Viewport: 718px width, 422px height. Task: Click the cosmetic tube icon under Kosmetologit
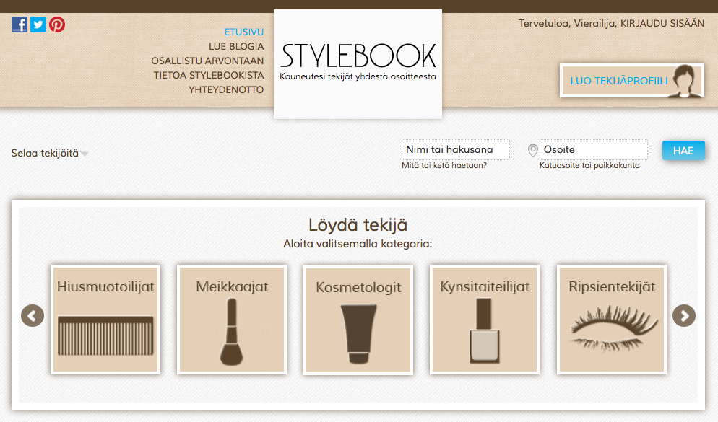358,333
